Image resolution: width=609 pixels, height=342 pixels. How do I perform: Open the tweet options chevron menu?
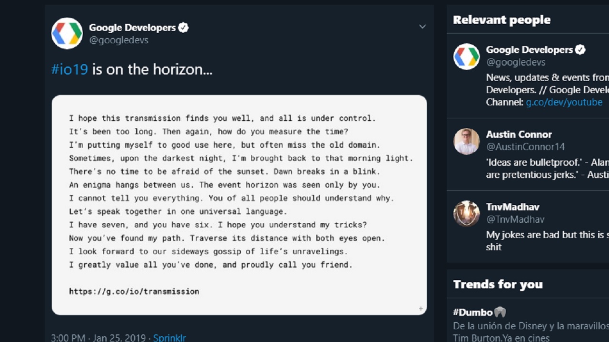(x=422, y=27)
